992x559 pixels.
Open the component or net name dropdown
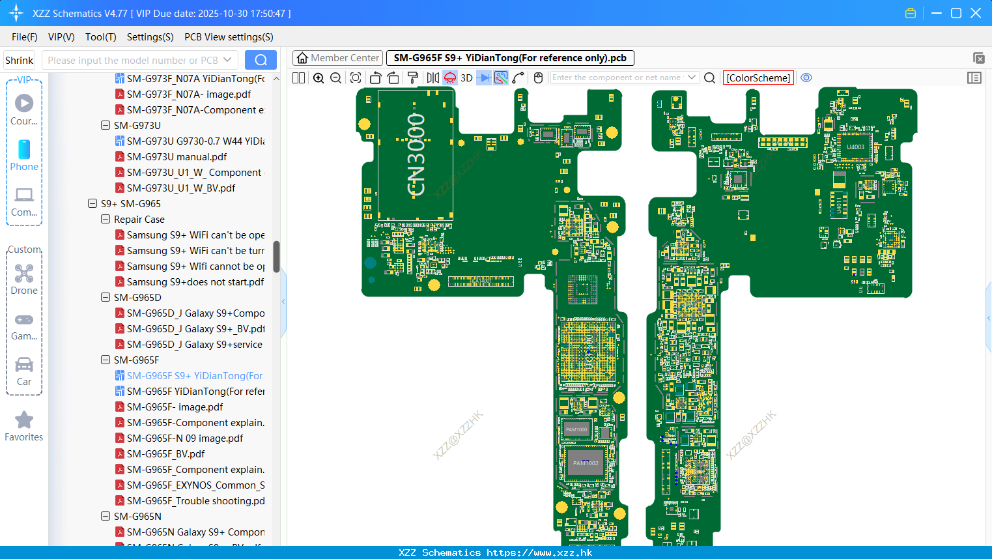pyautogui.click(x=692, y=78)
